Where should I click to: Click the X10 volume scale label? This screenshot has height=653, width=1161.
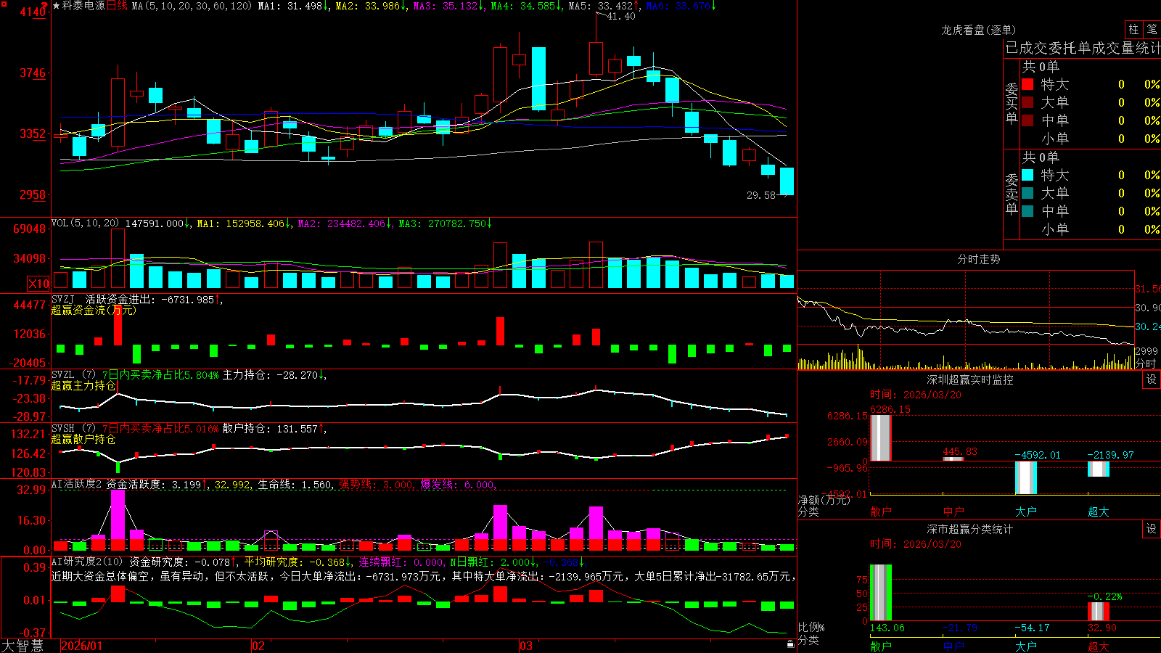[x=38, y=284]
